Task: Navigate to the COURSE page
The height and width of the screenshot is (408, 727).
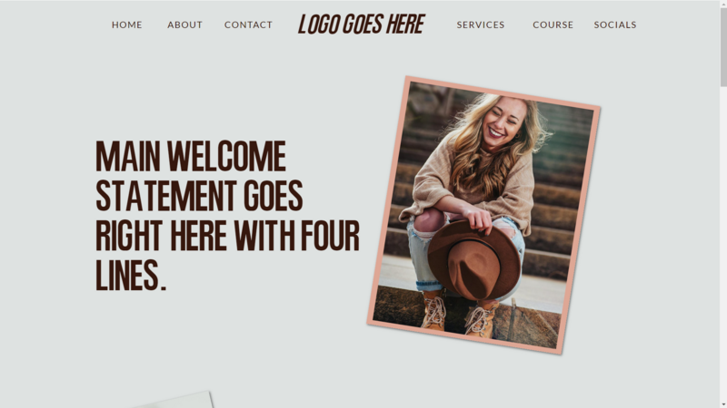Action: coord(553,24)
